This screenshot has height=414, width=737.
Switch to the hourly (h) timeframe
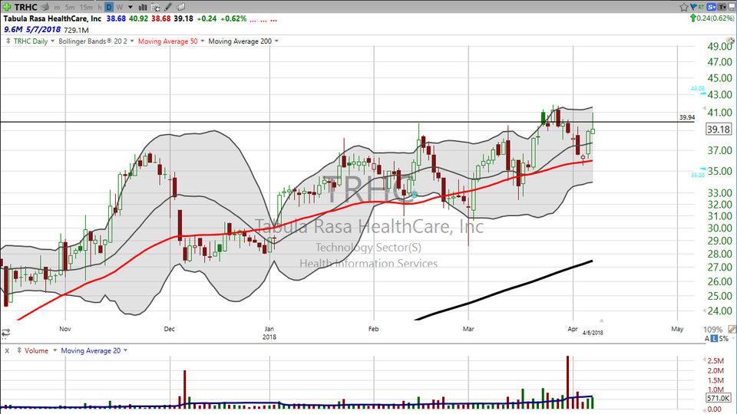pos(100,8)
